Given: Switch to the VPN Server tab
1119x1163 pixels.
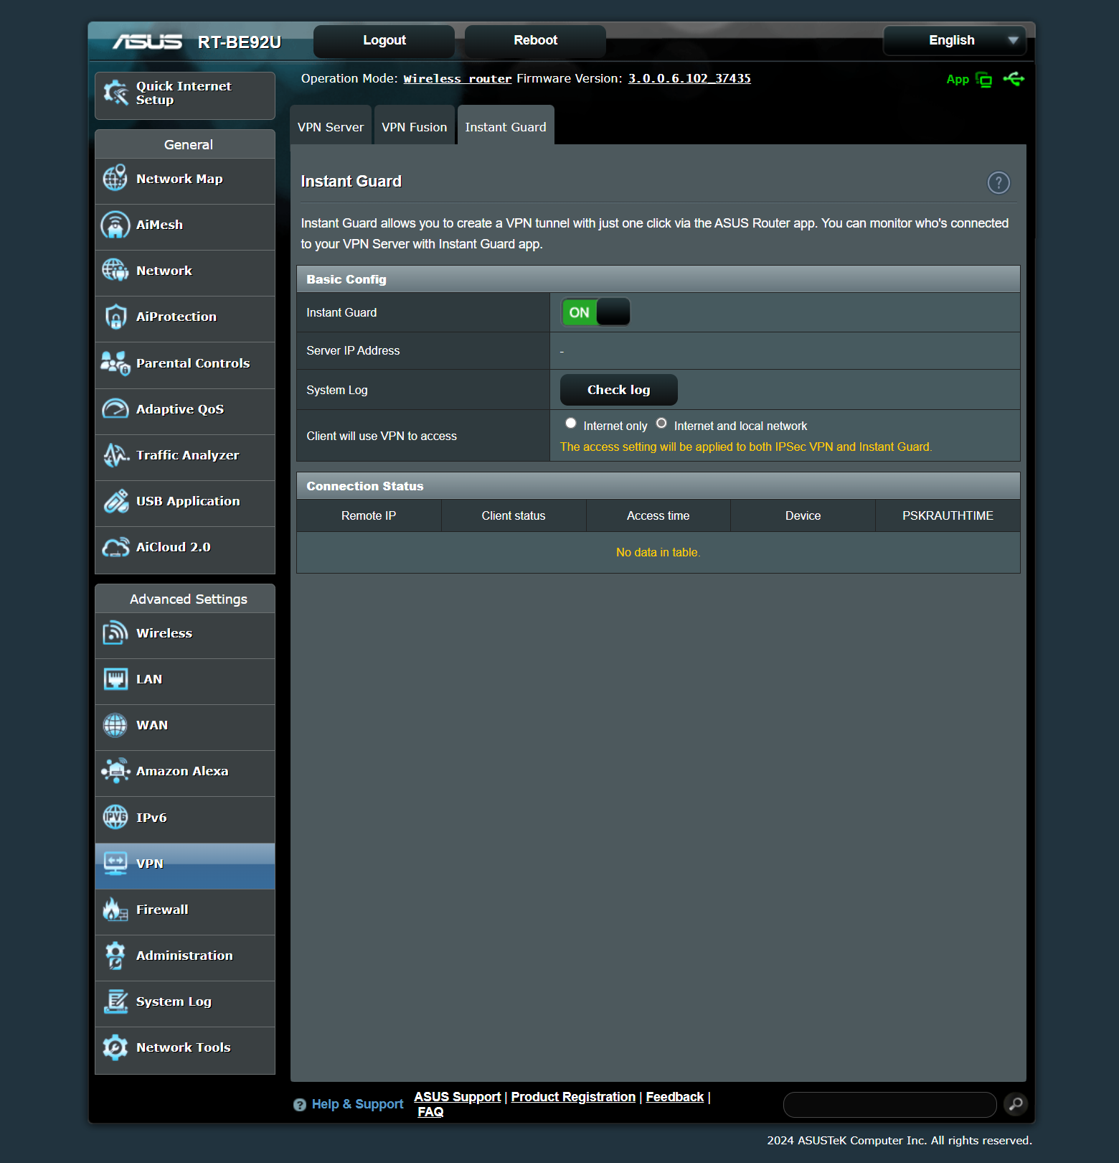Looking at the screenshot, I should (331, 126).
